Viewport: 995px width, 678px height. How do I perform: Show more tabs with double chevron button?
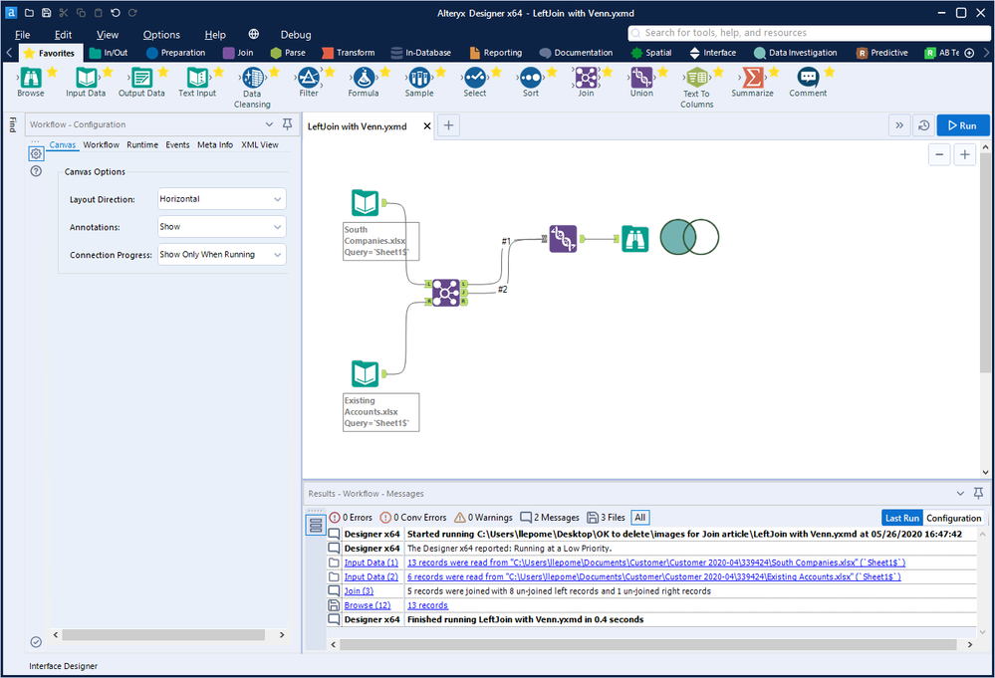click(x=899, y=125)
